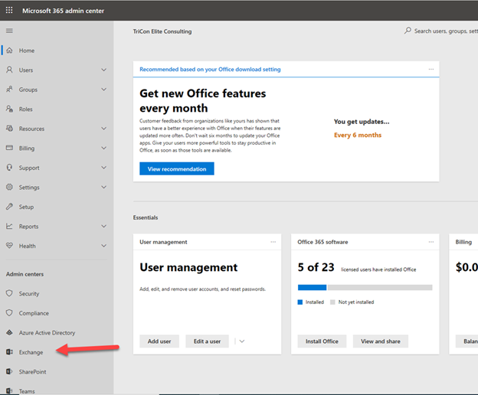Click the Essentials section heading
478x395 pixels.
146,217
